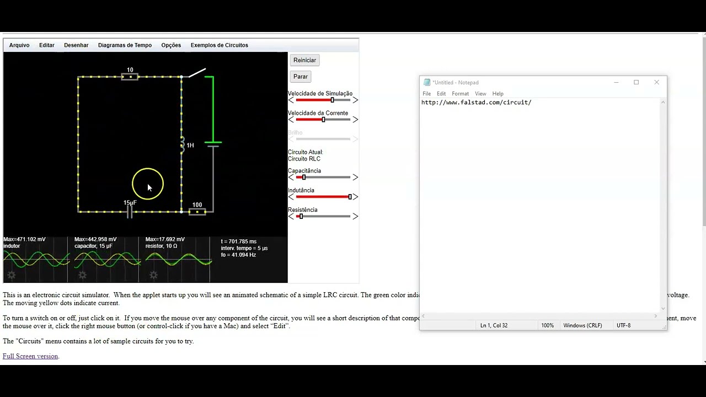Select the 1H inductor component

181,145
